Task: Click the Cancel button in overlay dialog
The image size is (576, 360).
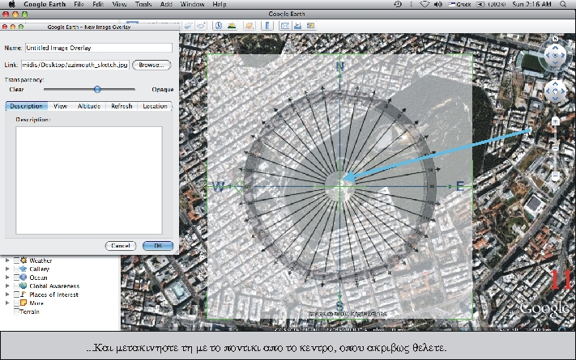Action: tap(121, 245)
